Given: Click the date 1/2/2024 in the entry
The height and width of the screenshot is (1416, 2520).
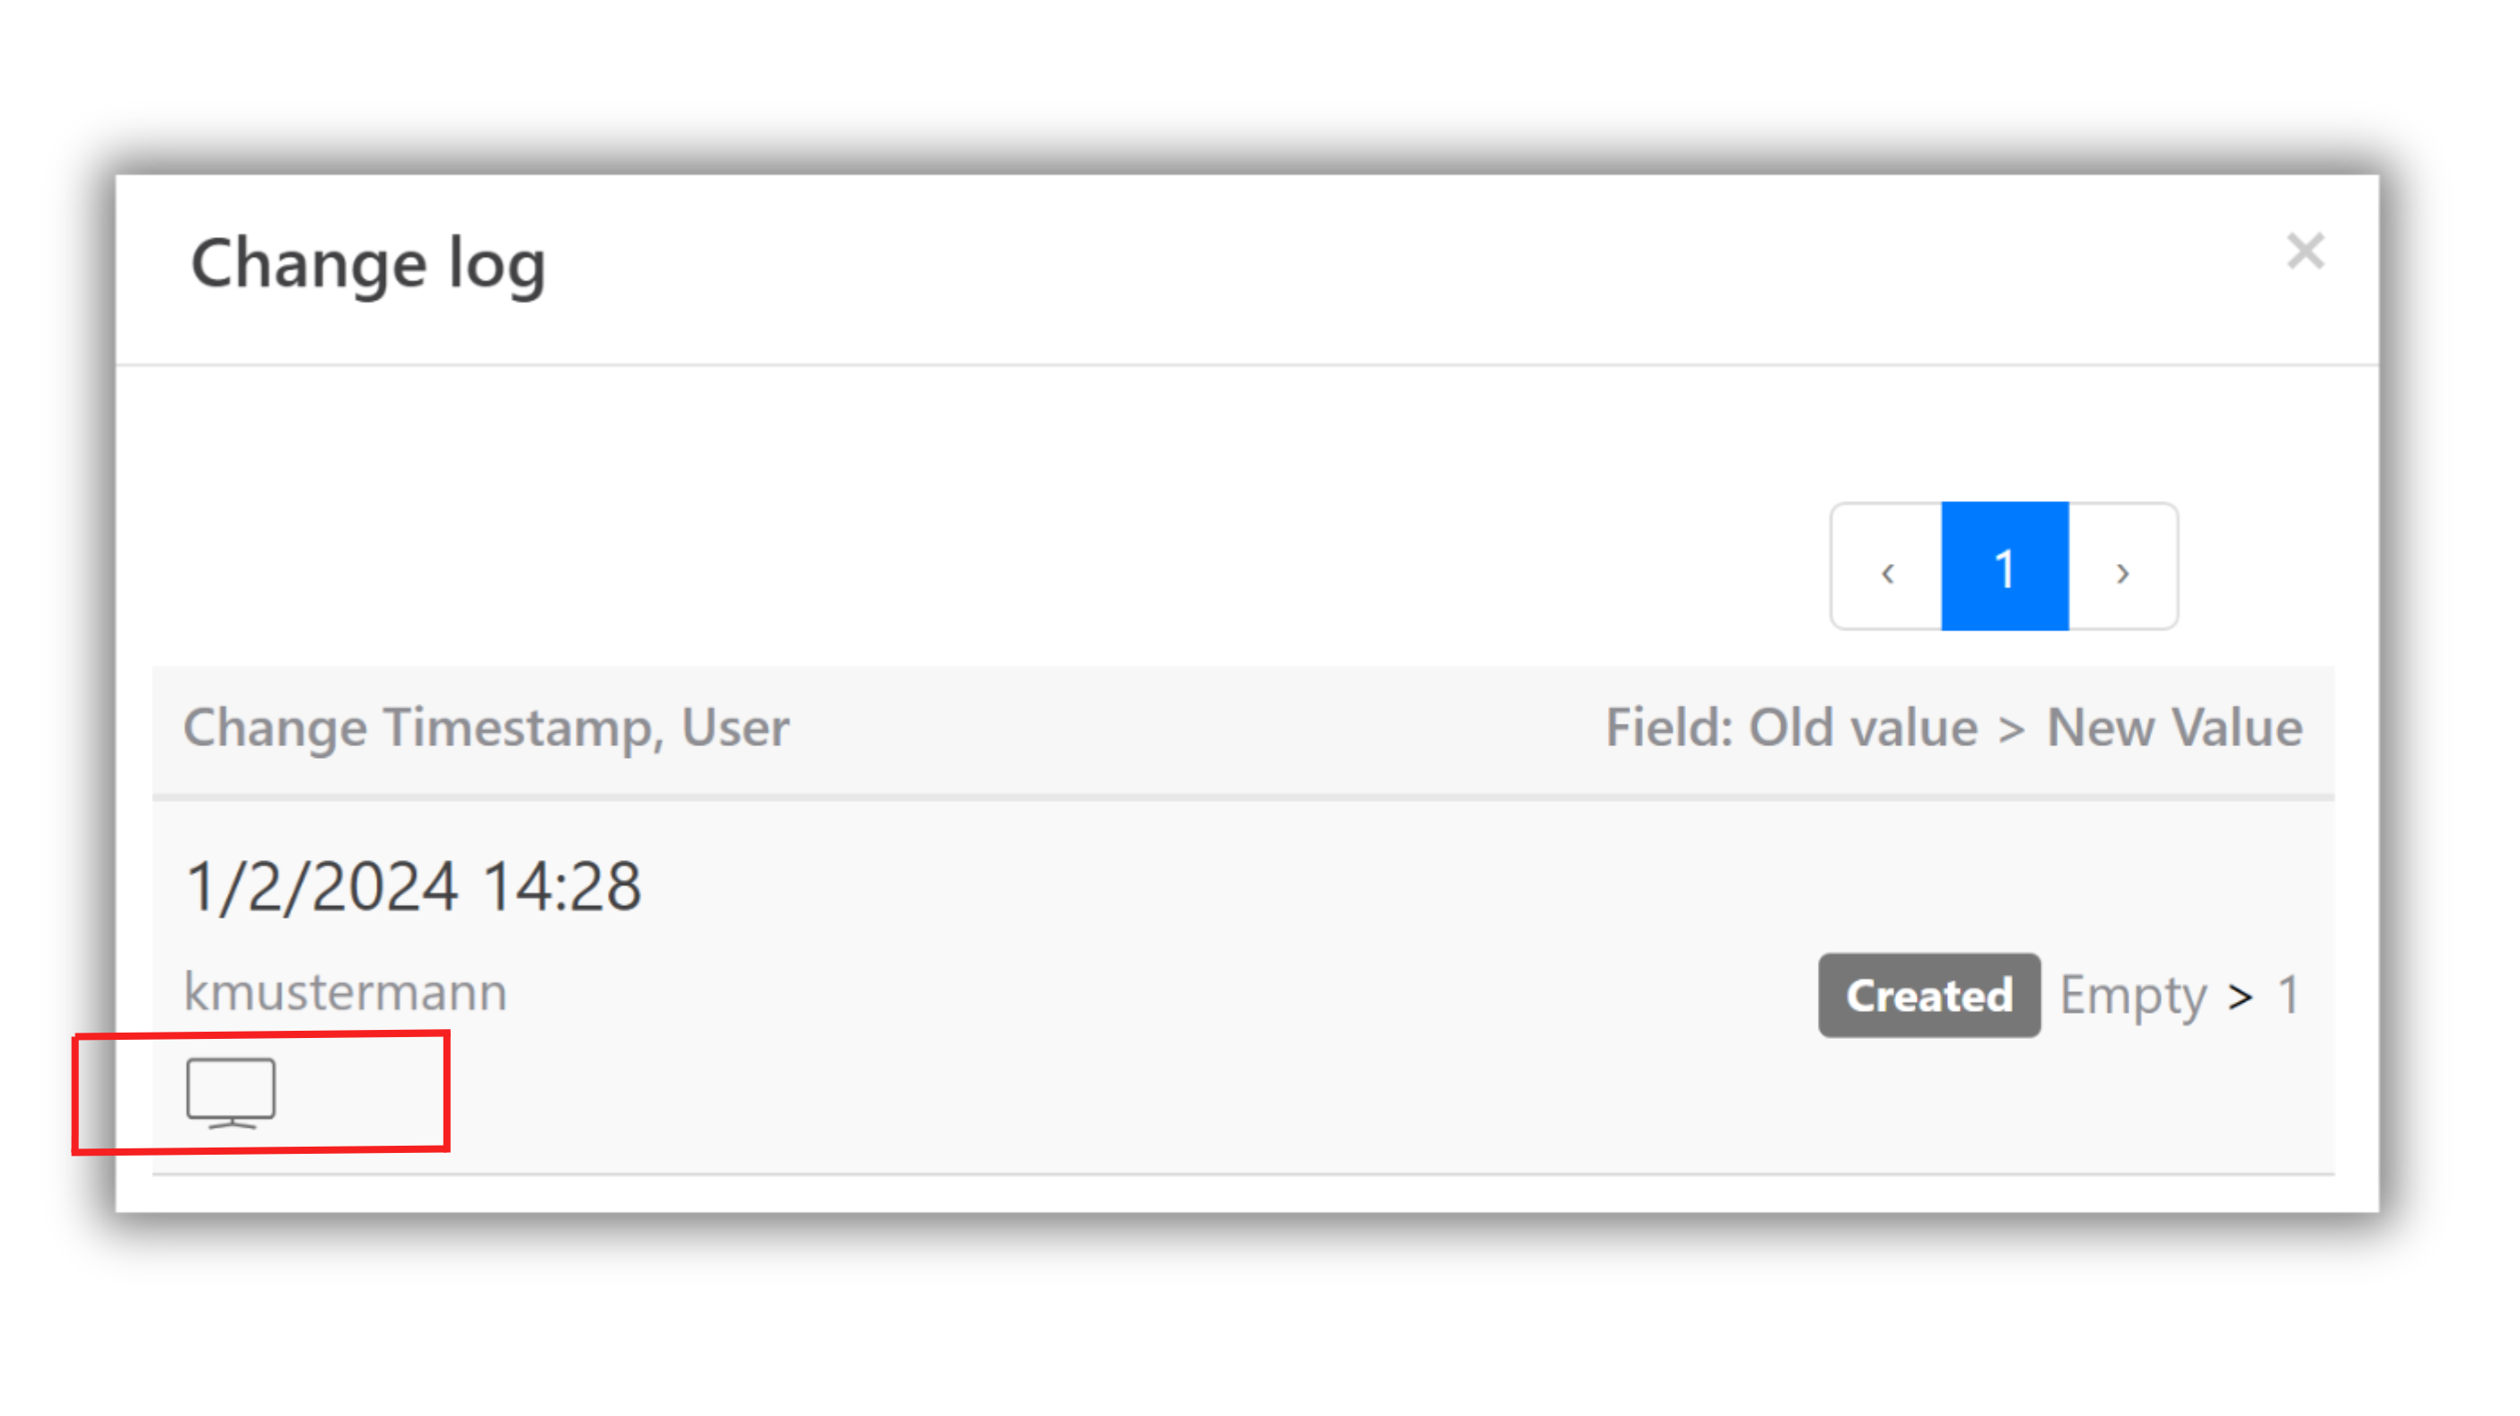Looking at the screenshot, I should point(322,886).
